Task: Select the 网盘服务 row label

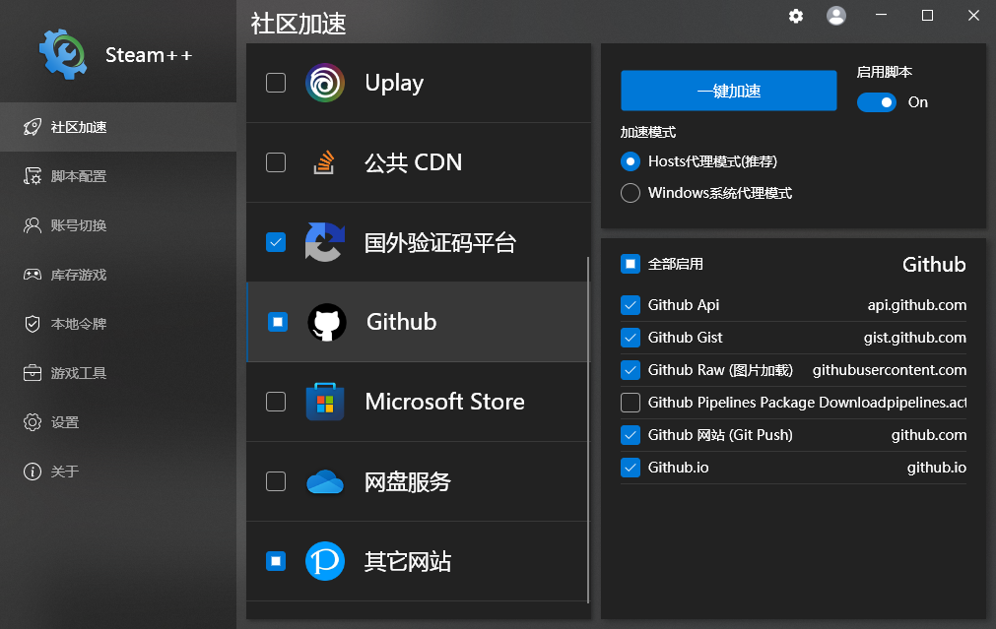Action: click(x=408, y=481)
